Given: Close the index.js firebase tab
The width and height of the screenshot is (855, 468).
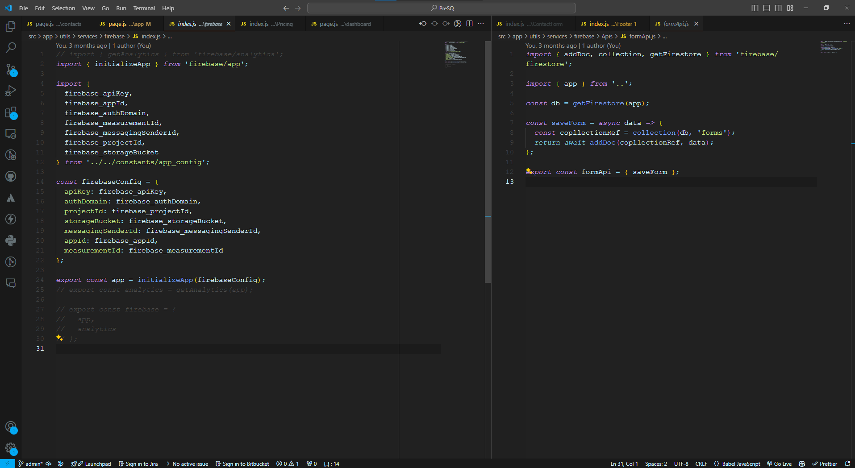Looking at the screenshot, I should pyautogui.click(x=229, y=24).
